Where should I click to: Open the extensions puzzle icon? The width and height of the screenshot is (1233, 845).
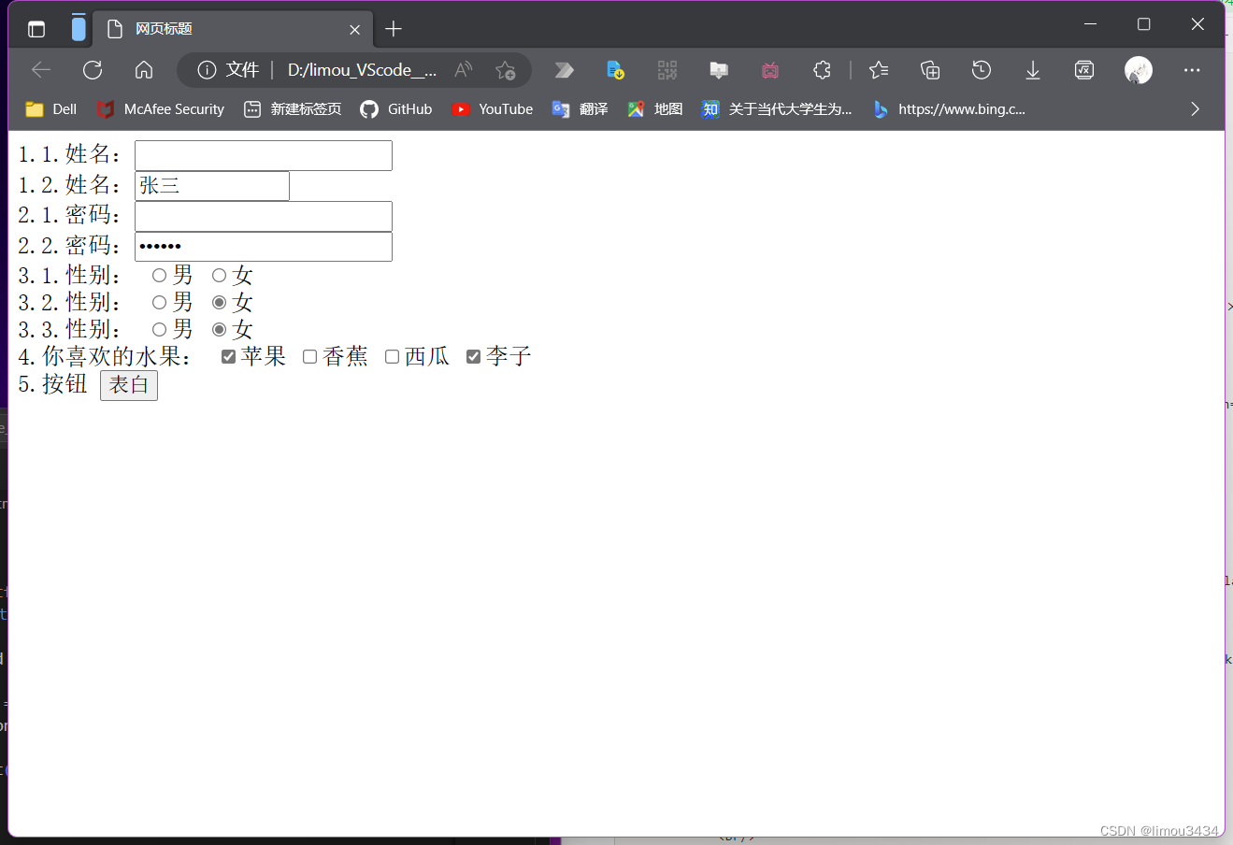[822, 70]
